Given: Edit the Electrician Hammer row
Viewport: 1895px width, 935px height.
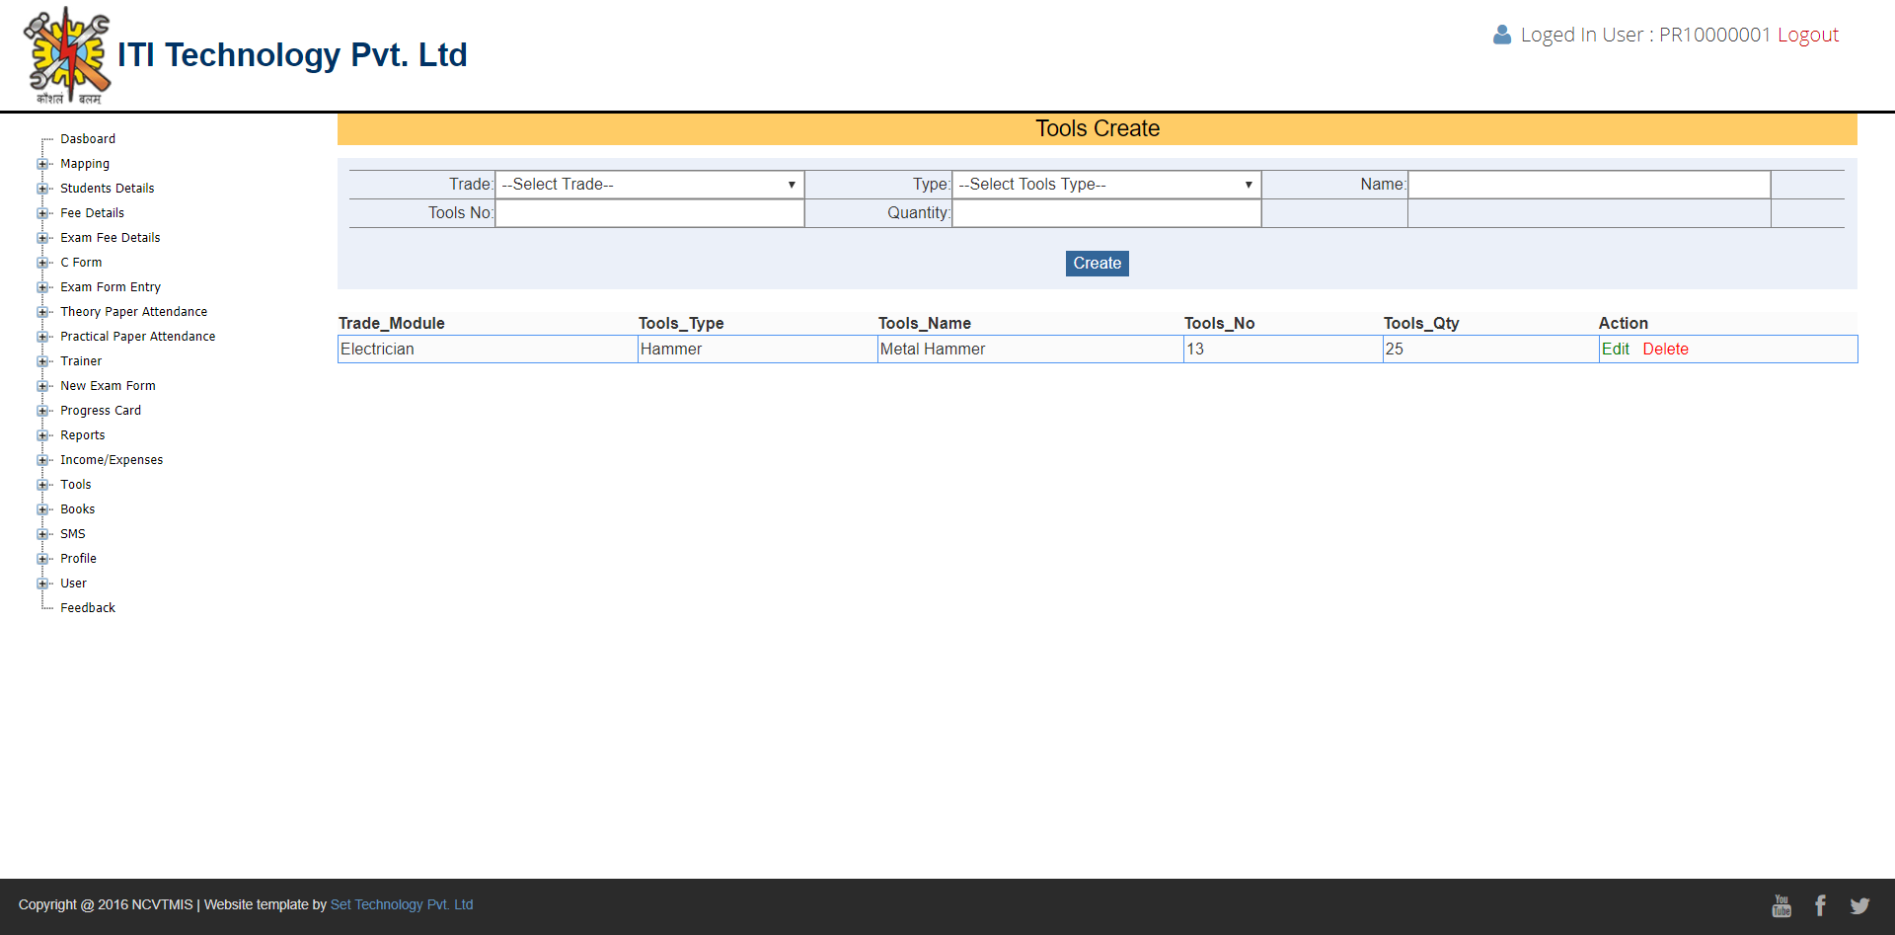Looking at the screenshot, I should tap(1615, 350).
